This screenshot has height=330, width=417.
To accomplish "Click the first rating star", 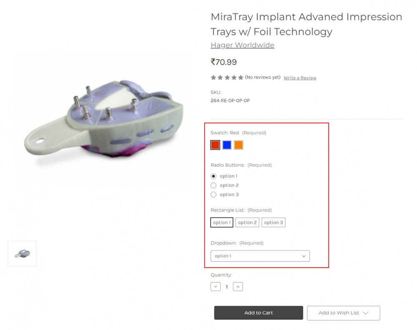I will [213, 77].
